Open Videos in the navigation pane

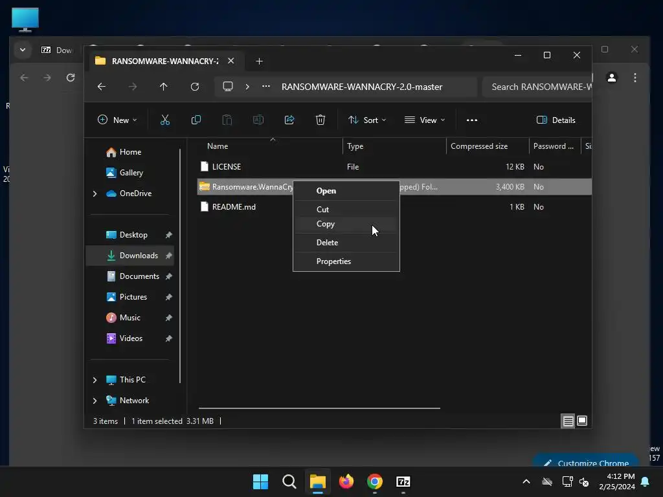pos(130,338)
